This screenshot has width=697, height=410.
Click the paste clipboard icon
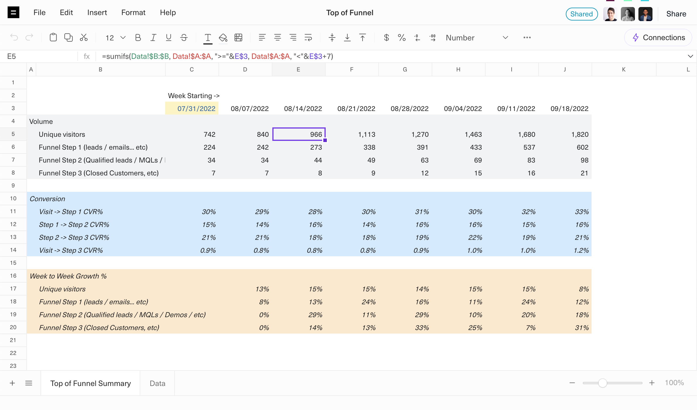53,37
